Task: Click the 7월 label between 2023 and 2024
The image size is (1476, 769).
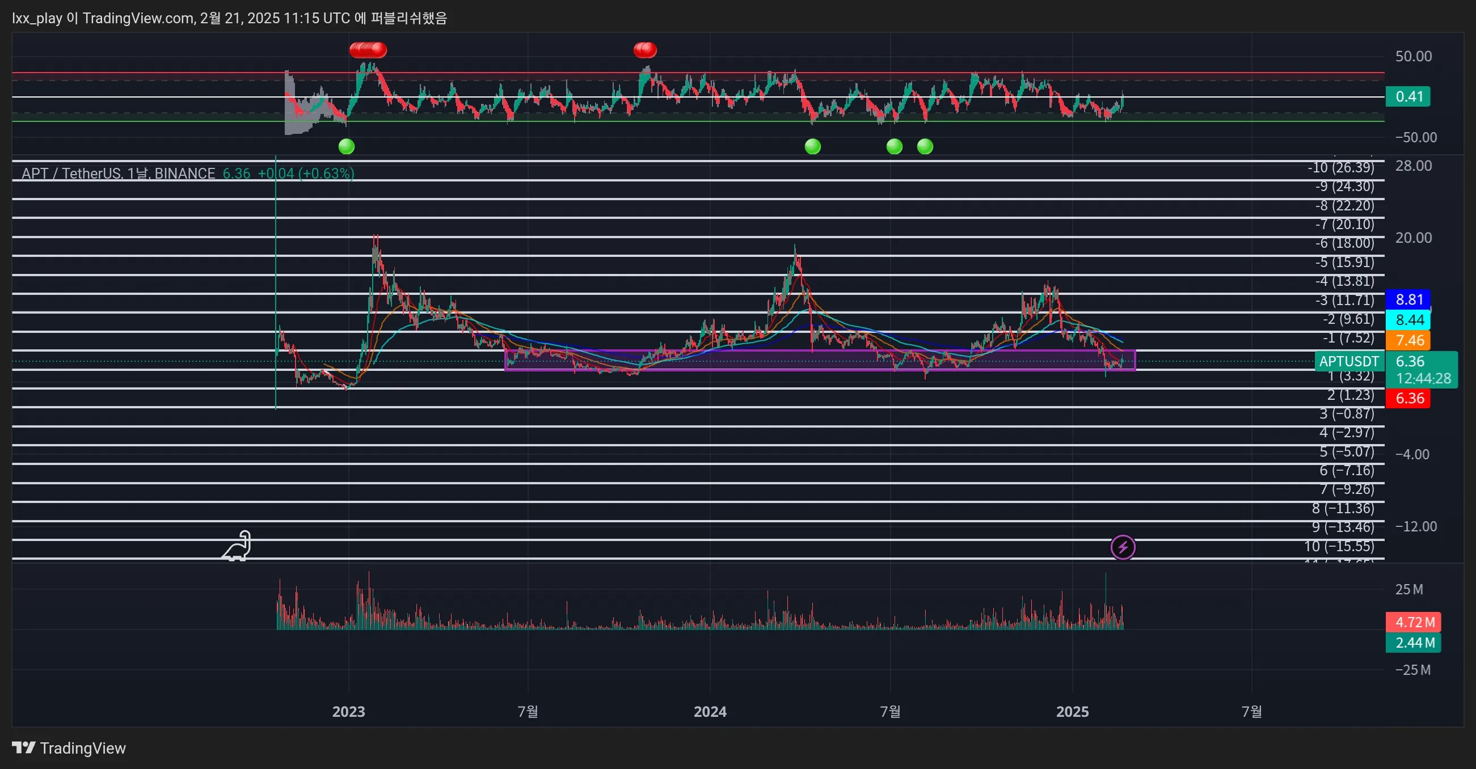Action: 528,712
